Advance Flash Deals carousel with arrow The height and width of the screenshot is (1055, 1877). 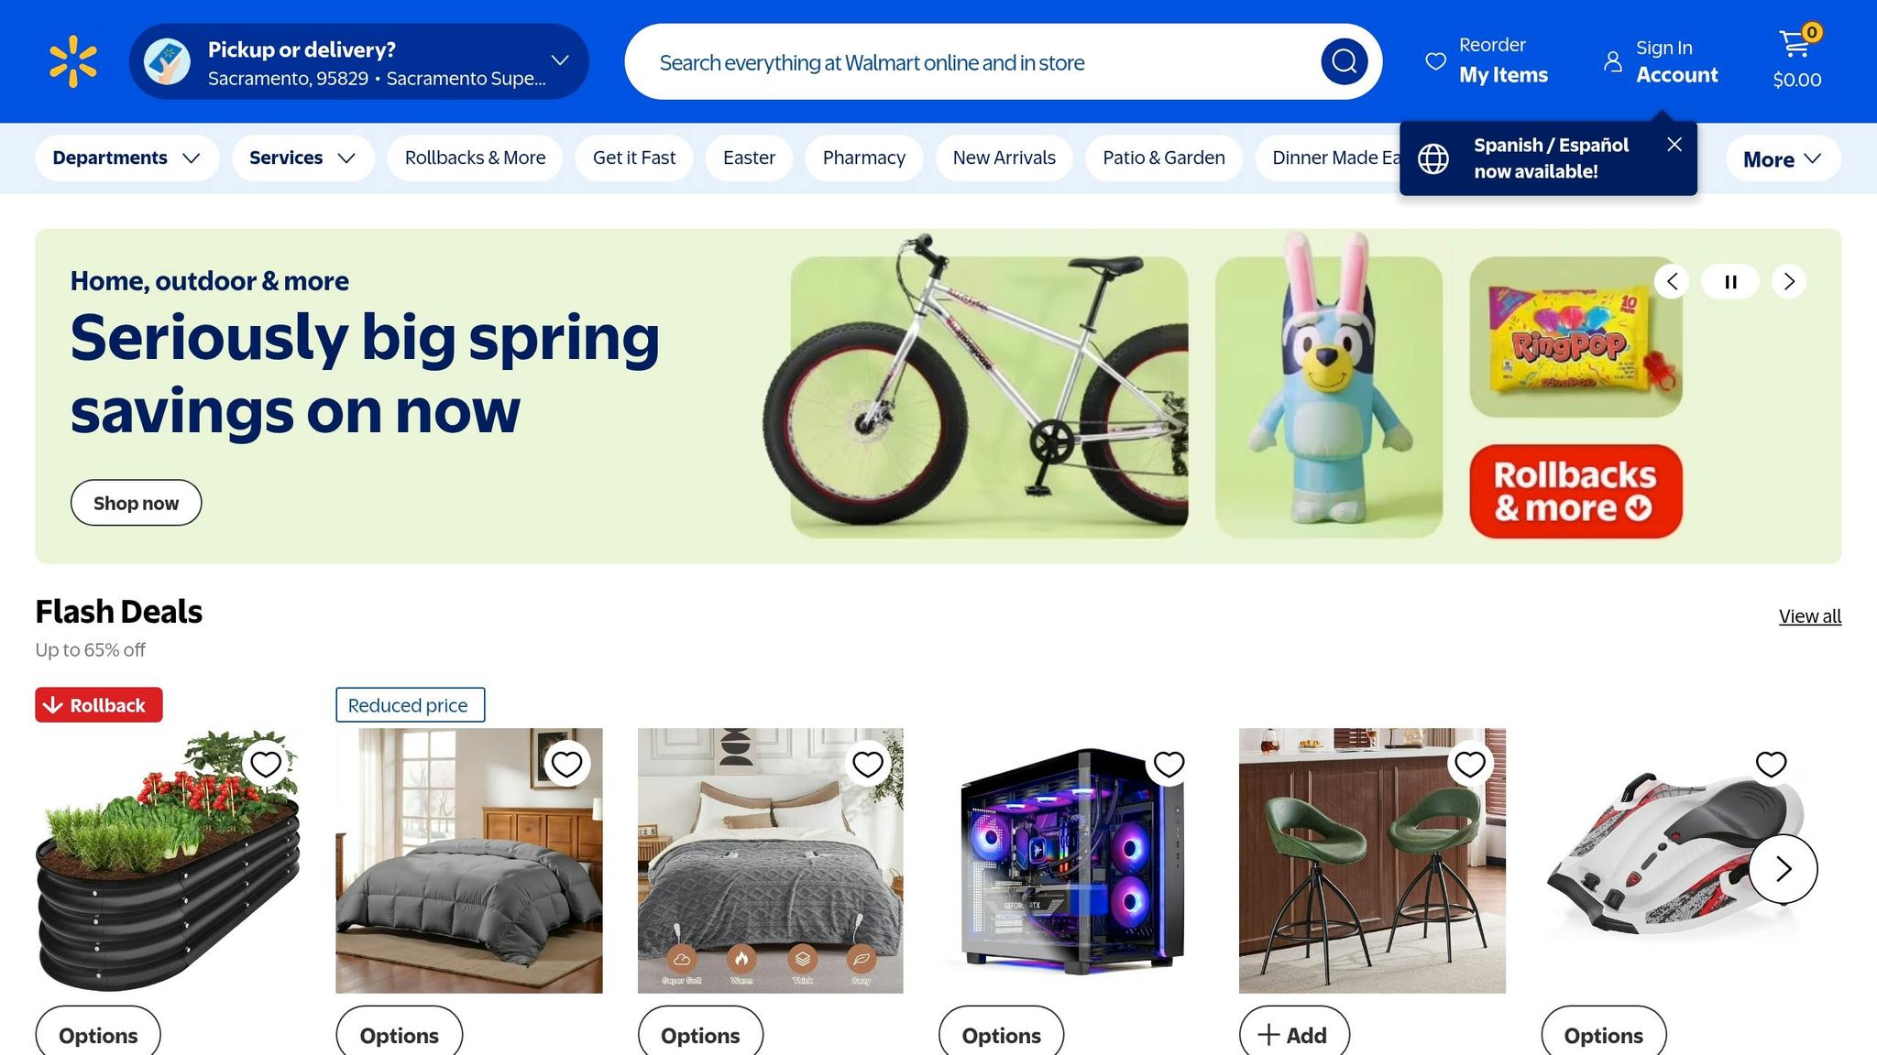[1783, 868]
